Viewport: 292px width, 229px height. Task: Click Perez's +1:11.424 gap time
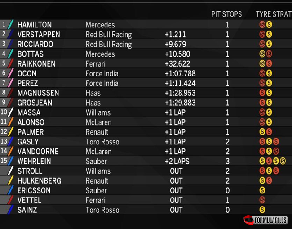click(x=180, y=83)
